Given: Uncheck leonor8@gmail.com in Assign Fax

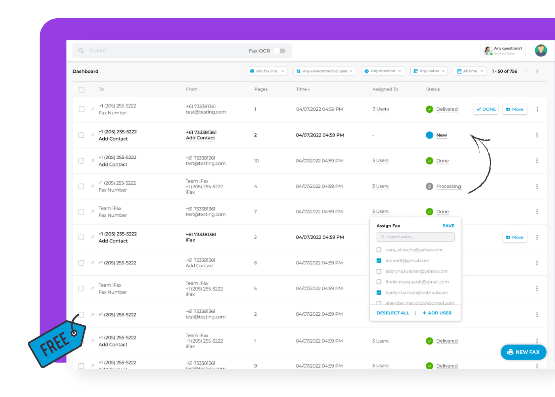Looking at the screenshot, I should click(379, 261).
